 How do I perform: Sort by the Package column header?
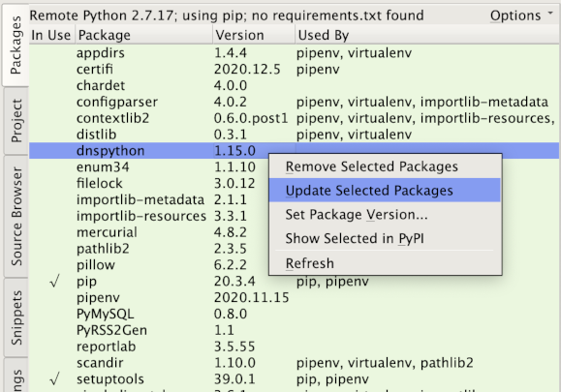[143, 35]
